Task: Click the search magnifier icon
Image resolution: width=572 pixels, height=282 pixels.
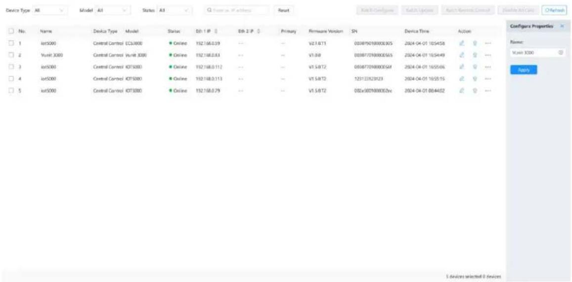Action: pyautogui.click(x=210, y=10)
